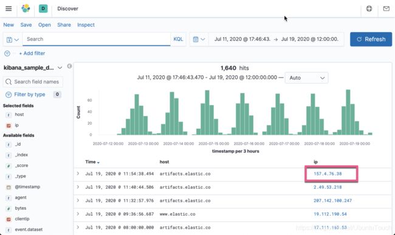
Task: Open the newsfeed mail icon
Action: (386, 9)
